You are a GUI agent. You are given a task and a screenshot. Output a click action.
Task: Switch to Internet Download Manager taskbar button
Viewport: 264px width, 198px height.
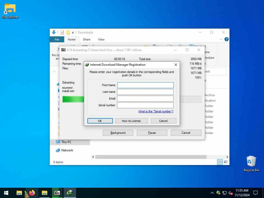pos(70,193)
